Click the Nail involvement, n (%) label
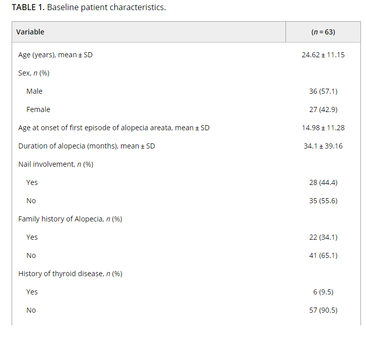The width and height of the screenshot is (366, 338). (x=56, y=164)
